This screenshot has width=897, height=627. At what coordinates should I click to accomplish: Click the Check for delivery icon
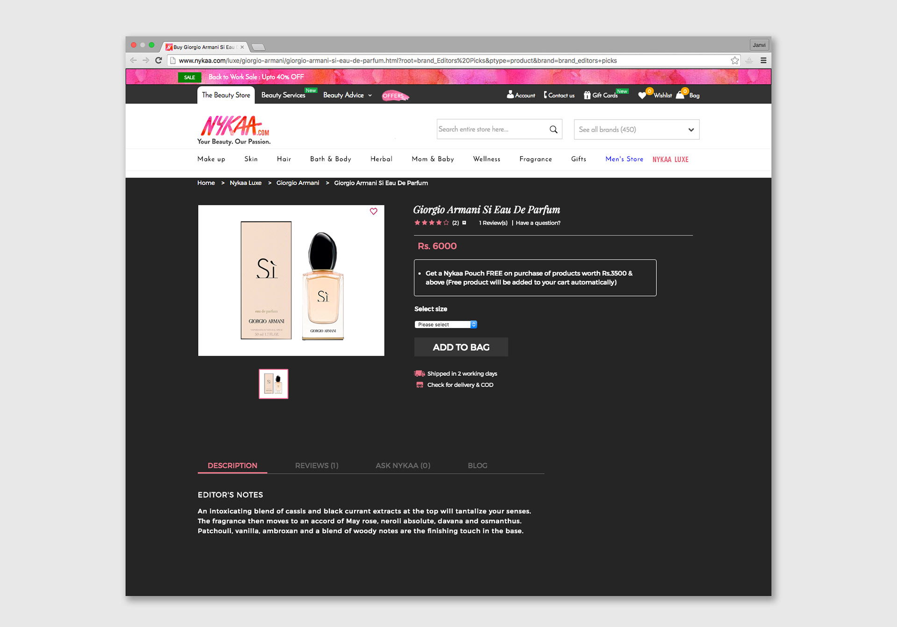pyautogui.click(x=420, y=385)
